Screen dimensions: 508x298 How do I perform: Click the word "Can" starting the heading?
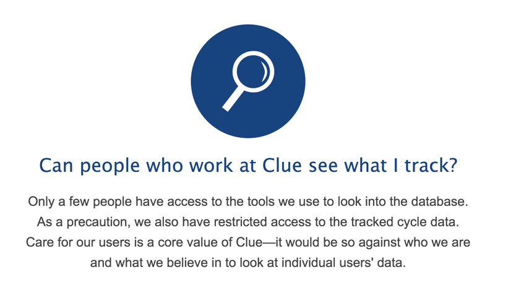(56, 165)
